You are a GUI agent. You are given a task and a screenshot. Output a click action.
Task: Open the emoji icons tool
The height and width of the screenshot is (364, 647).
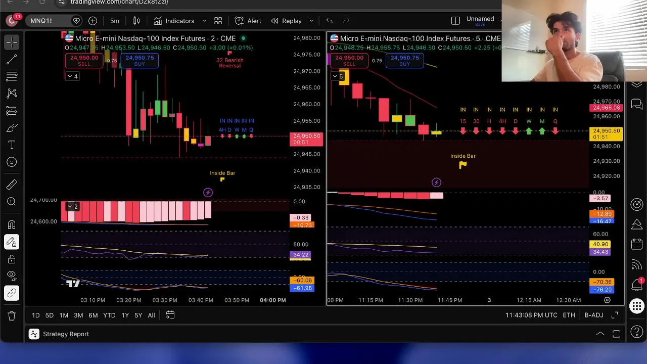(12, 162)
